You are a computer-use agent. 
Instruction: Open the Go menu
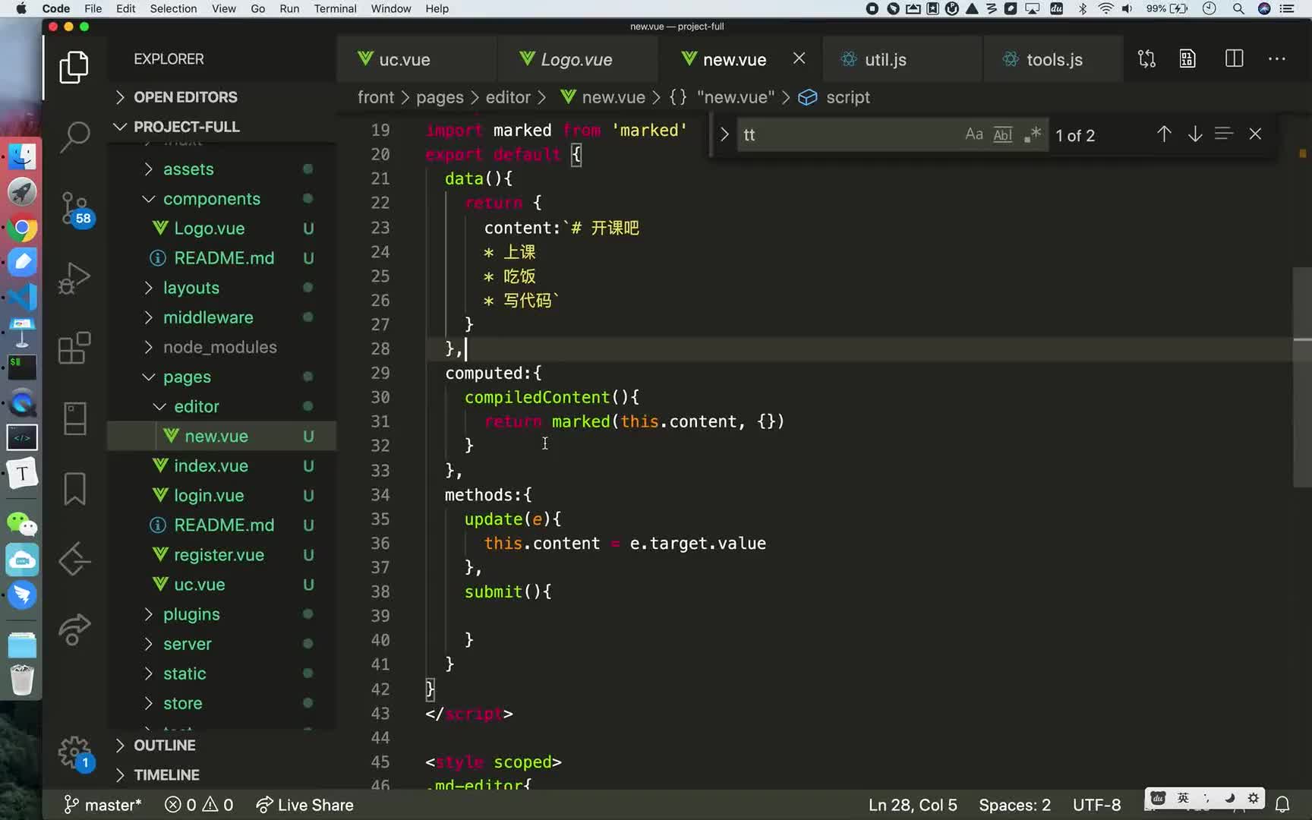click(x=257, y=8)
